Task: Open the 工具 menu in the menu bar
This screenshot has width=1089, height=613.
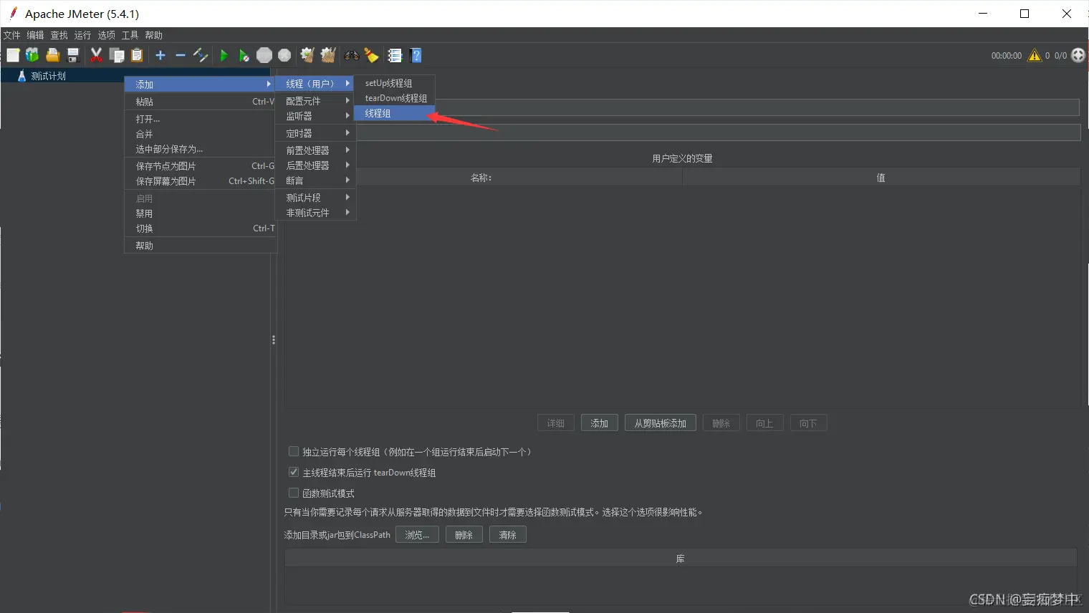Action: tap(129, 34)
